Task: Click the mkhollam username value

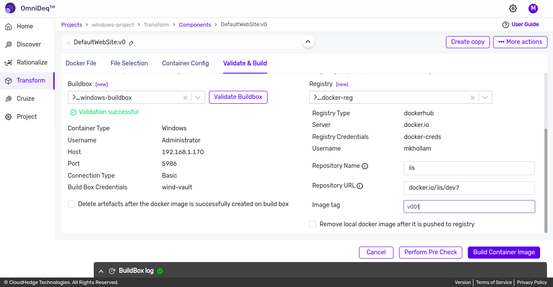Action: point(418,149)
